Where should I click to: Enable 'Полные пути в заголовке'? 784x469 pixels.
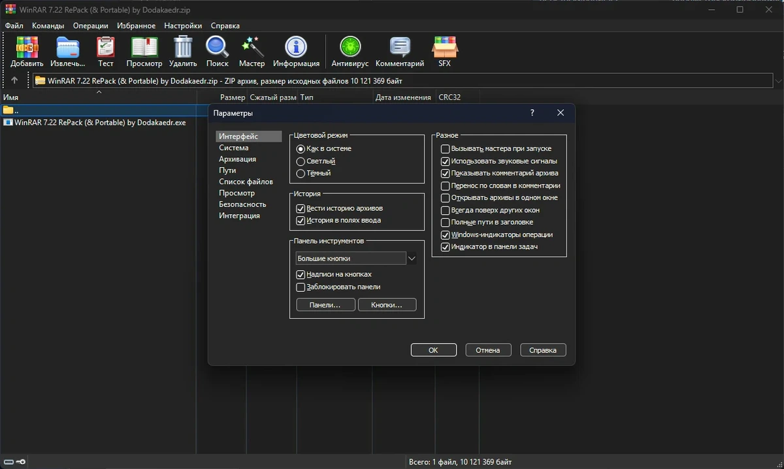[446, 222]
